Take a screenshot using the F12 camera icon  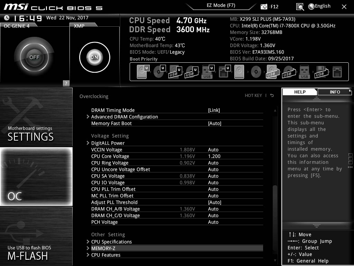(x=264, y=7)
